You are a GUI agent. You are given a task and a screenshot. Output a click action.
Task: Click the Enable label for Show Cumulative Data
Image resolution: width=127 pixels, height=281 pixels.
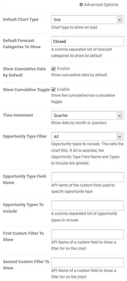click(63, 69)
